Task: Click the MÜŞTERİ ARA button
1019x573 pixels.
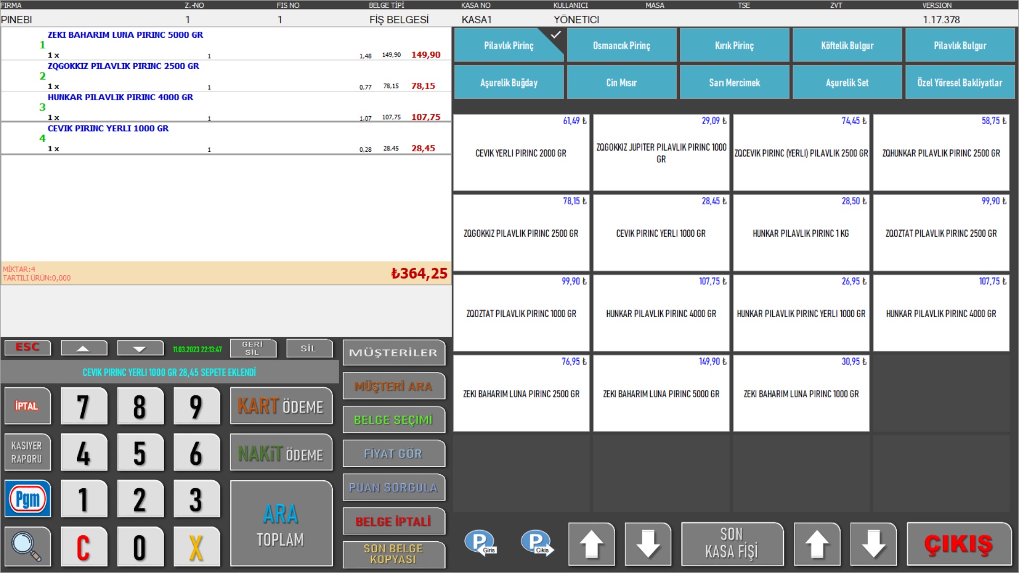Action: click(x=393, y=386)
